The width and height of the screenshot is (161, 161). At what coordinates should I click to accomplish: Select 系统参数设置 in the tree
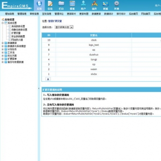(x=18, y=26)
